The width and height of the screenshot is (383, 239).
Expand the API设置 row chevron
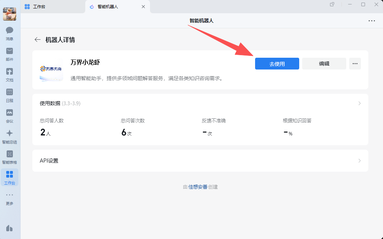pos(359,161)
